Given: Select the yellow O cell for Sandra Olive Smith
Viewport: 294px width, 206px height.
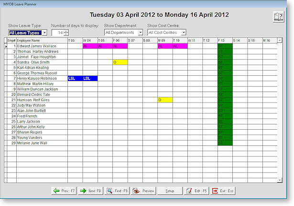Looking at the screenshot, I should coord(120,62).
